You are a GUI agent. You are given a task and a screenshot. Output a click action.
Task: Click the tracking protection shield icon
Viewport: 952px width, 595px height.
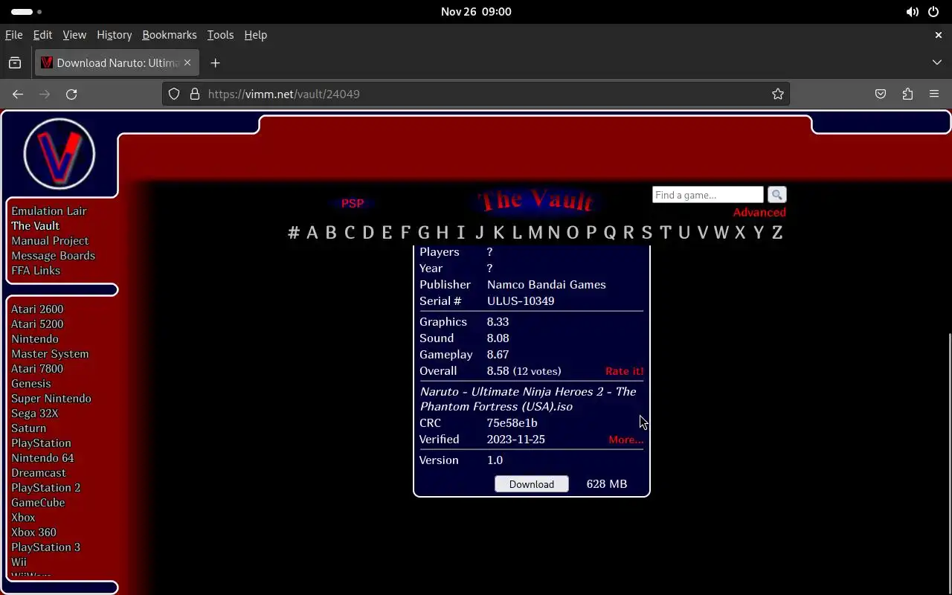click(x=174, y=94)
